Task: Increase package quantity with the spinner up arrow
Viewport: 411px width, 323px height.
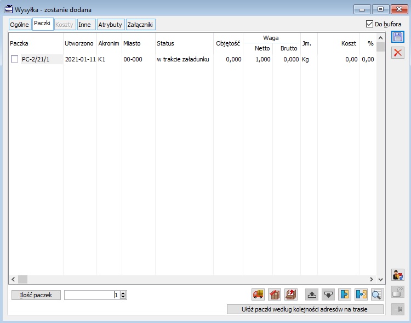Action: point(123,293)
